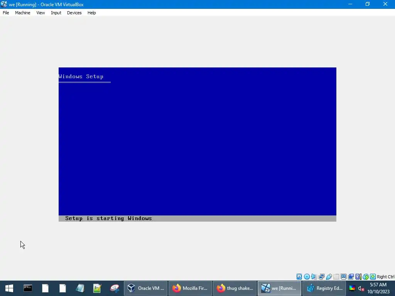This screenshot has height=296, width=395.
Task: Click the 'Setup is starting Windows' status line
Action: pos(108,219)
